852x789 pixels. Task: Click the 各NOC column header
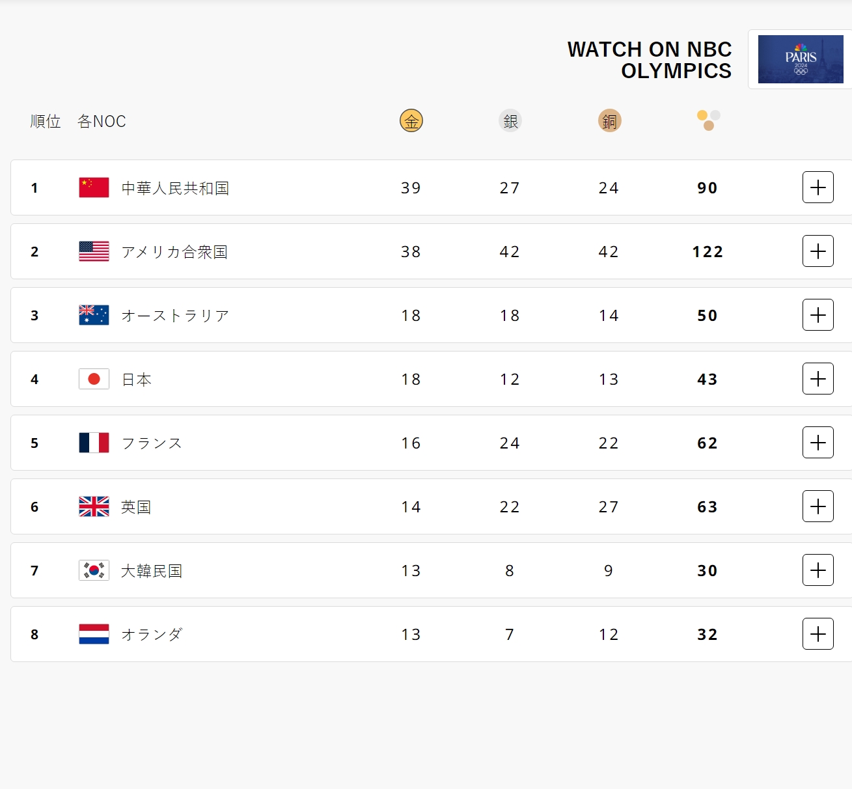point(102,121)
